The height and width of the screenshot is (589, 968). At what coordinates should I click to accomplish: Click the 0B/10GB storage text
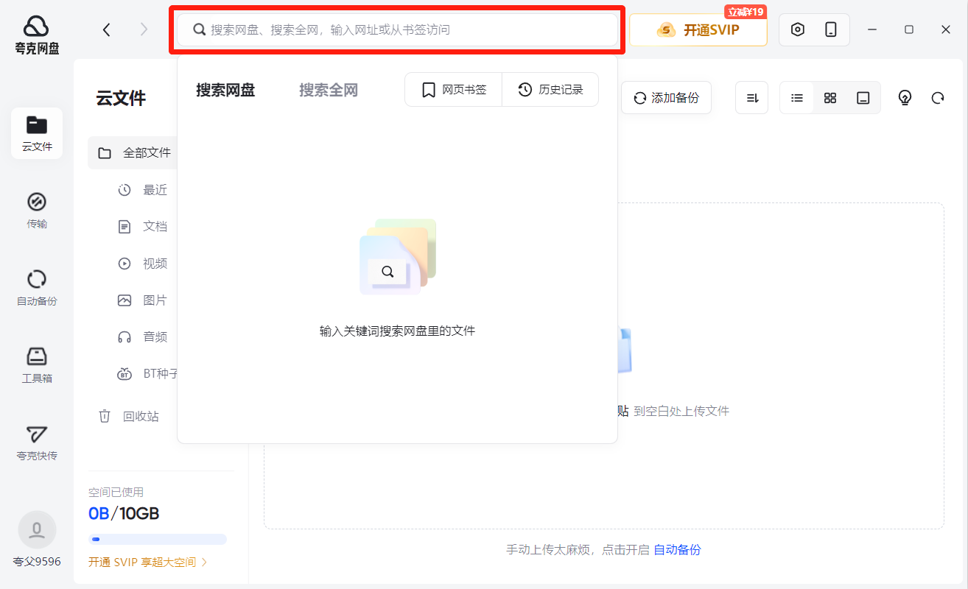pyautogui.click(x=124, y=514)
